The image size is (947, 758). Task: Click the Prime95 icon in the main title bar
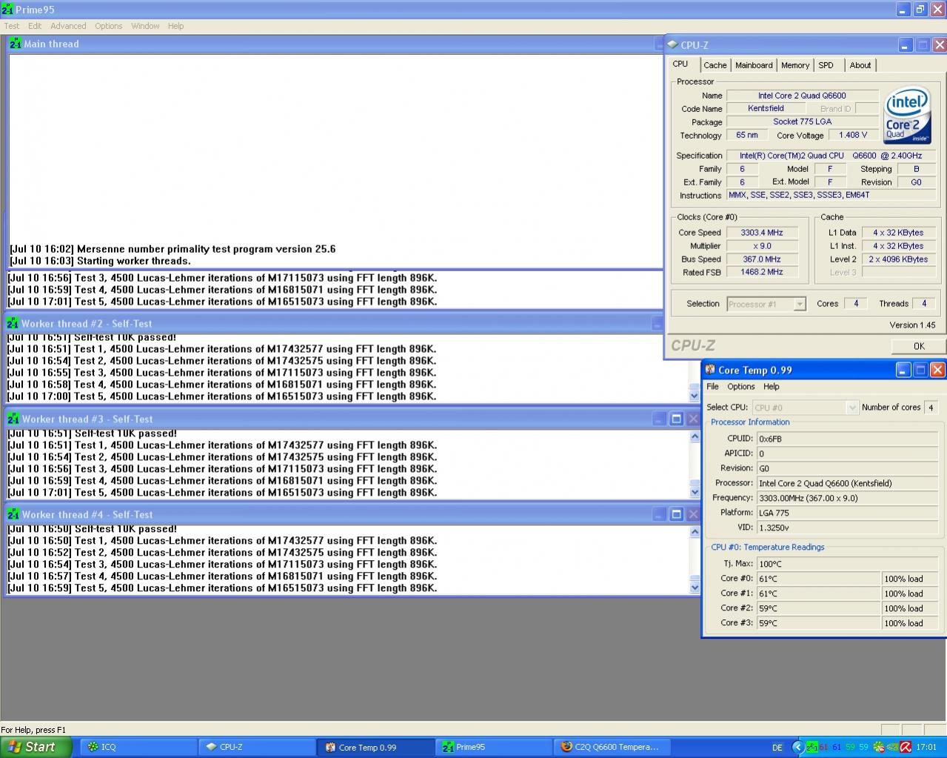[x=7, y=10]
